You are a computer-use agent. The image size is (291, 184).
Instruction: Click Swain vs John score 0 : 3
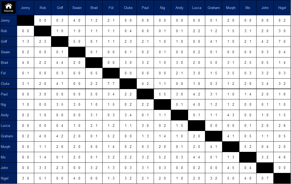pos(265,52)
